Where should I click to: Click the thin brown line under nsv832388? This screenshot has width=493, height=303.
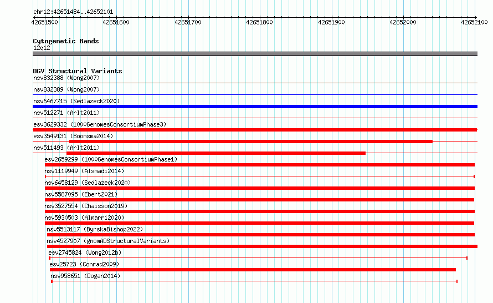click(x=255, y=83)
